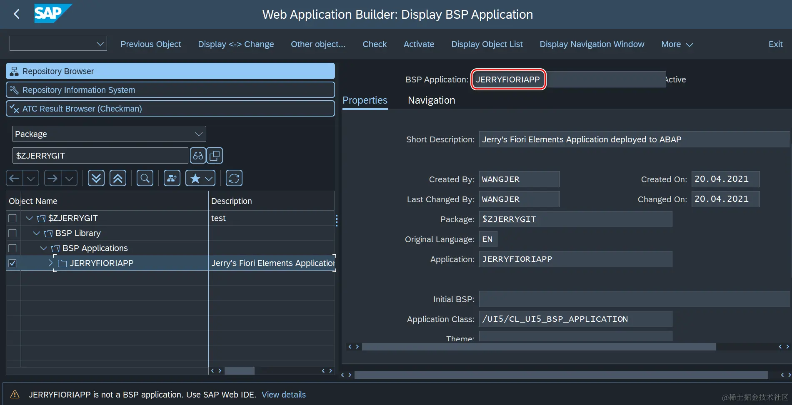Click the package icon next to $ZJERRYGIT tree node
792x405 pixels.
pyautogui.click(x=41, y=219)
